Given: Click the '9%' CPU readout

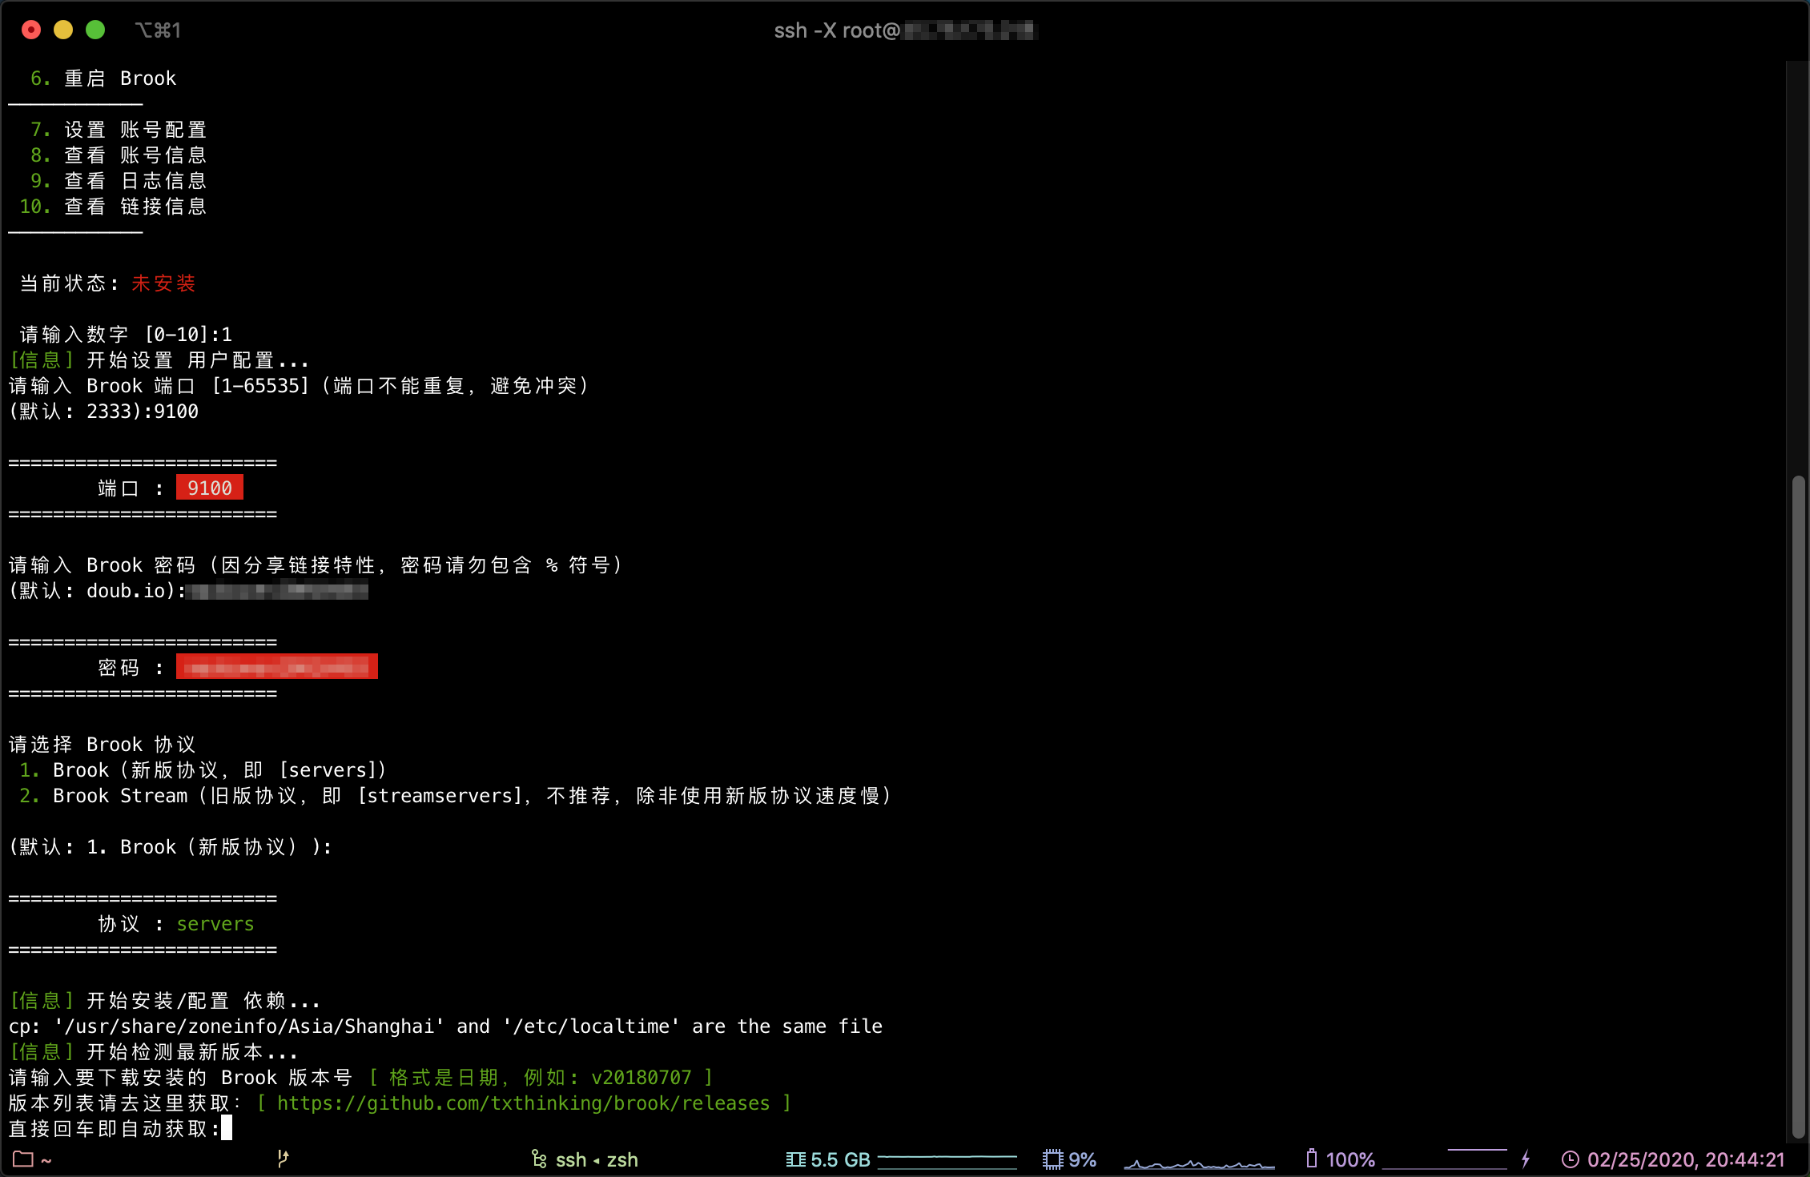Looking at the screenshot, I should pos(1083,1159).
